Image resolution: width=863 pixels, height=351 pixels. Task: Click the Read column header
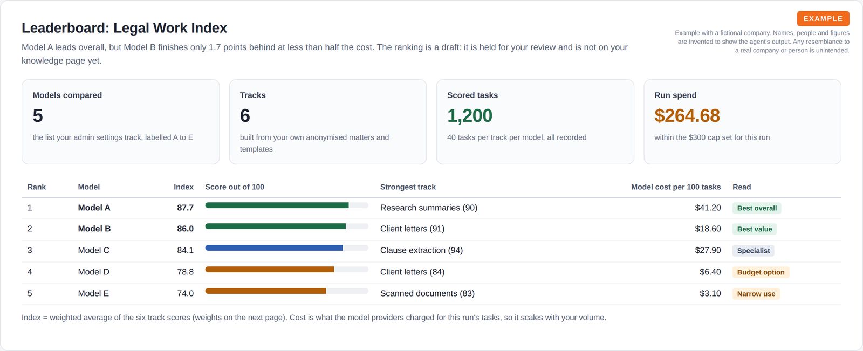click(x=742, y=187)
